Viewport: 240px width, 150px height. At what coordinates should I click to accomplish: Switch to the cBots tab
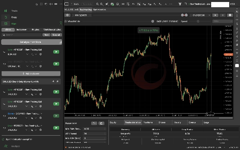(8, 30)
